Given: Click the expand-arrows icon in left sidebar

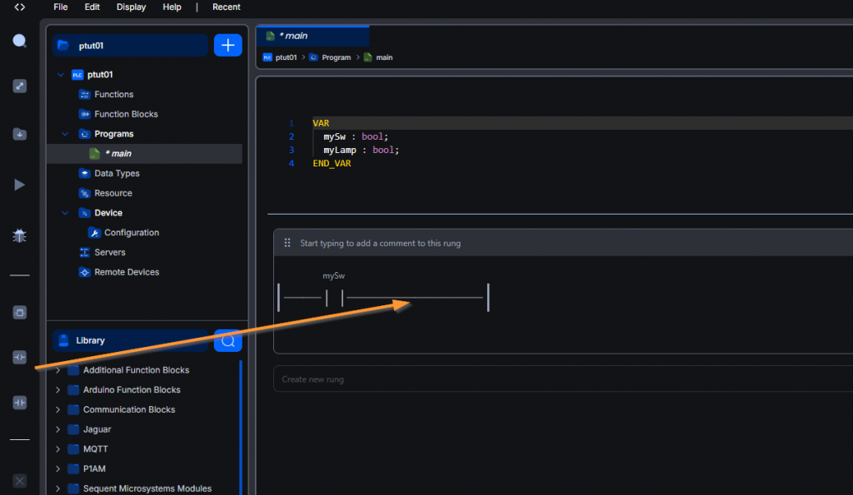Looking at the screenshot, I should point(19,86).
